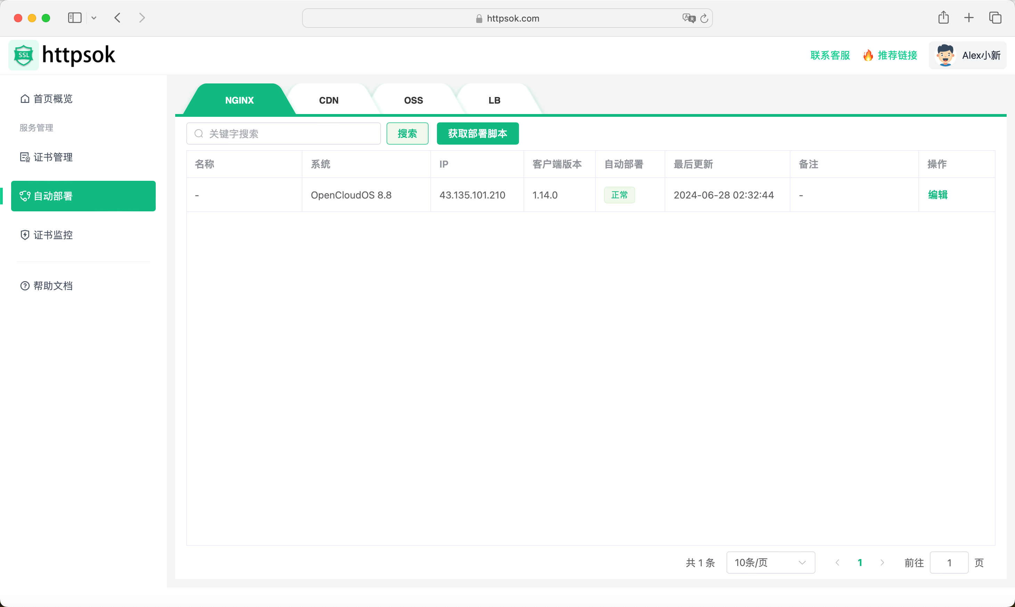Select the LB tab

click(x=494, y=100)
